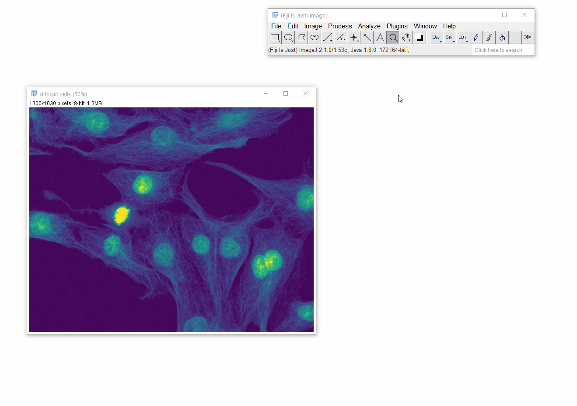Activate the Text tool
This screenshot has height=406, width=577.
pyautogui.click(x=380, y=38)
